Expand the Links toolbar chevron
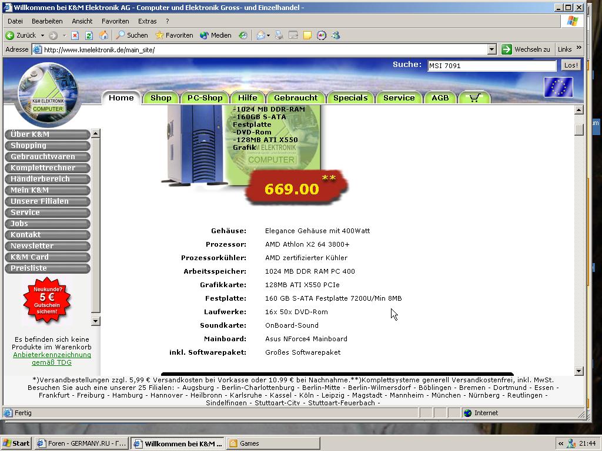 [x=578, y=48]
